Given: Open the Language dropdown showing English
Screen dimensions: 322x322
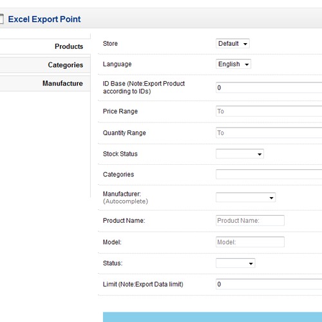Looking at the screenshot, I should [233, 64].
